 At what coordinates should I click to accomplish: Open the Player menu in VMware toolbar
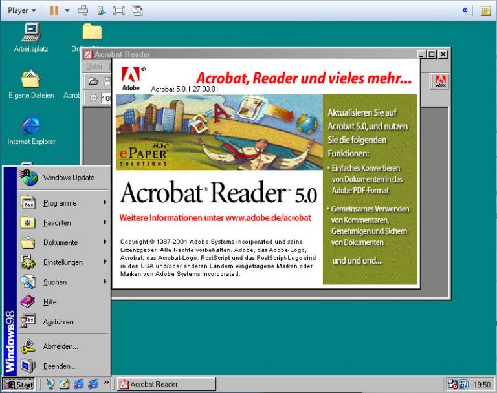[x=21, y=10]
